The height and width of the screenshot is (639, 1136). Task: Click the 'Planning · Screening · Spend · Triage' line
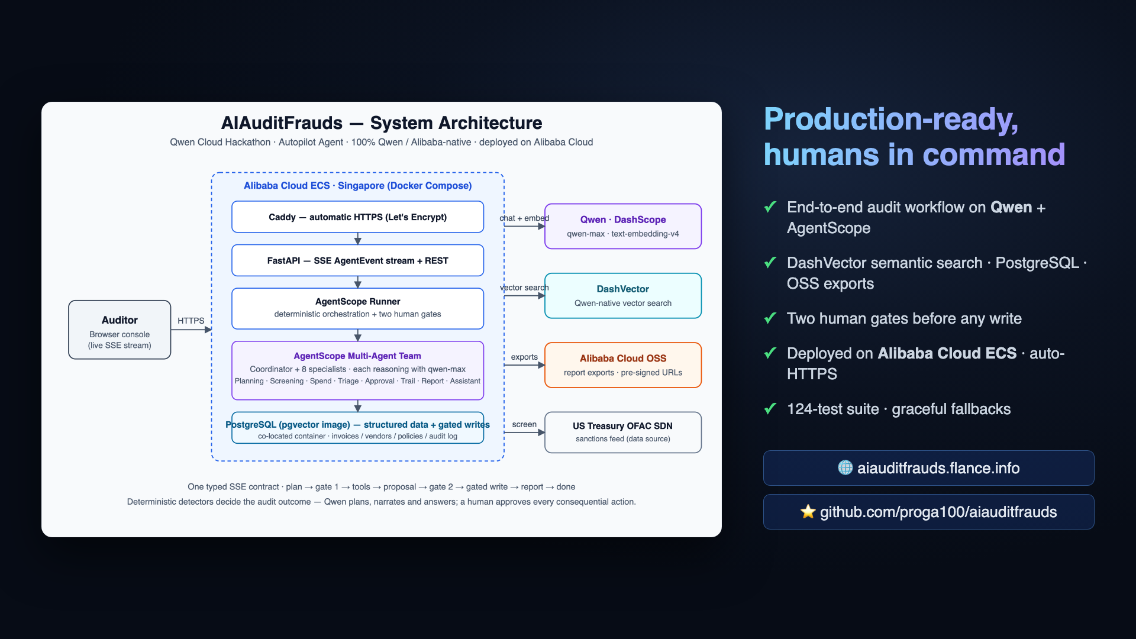(x=357, y=381)
